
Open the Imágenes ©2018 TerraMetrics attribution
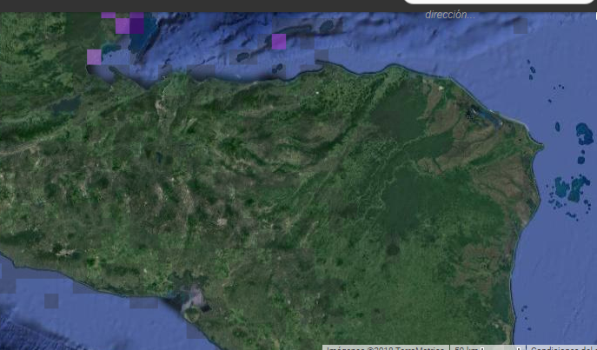point(386,347)
